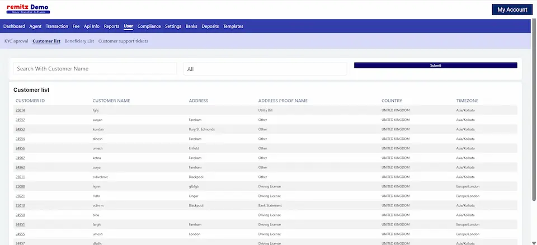The image size is (537, 245).
Task: Switch to KYC aproval tab
Action: [16, 41]
